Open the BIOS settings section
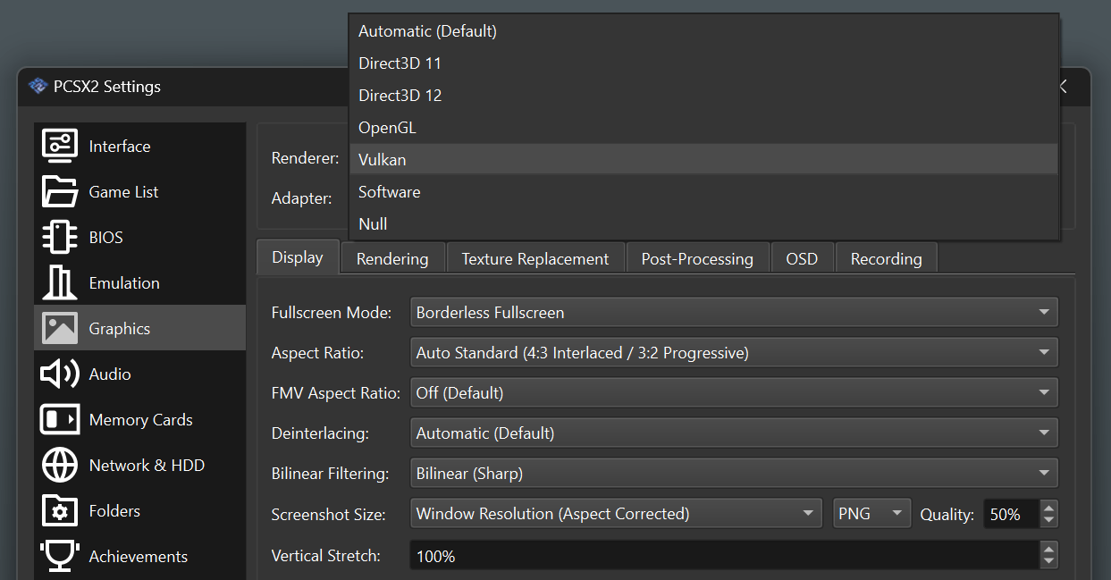Viewport: 1111px width, 580px height. coord(105,237)
